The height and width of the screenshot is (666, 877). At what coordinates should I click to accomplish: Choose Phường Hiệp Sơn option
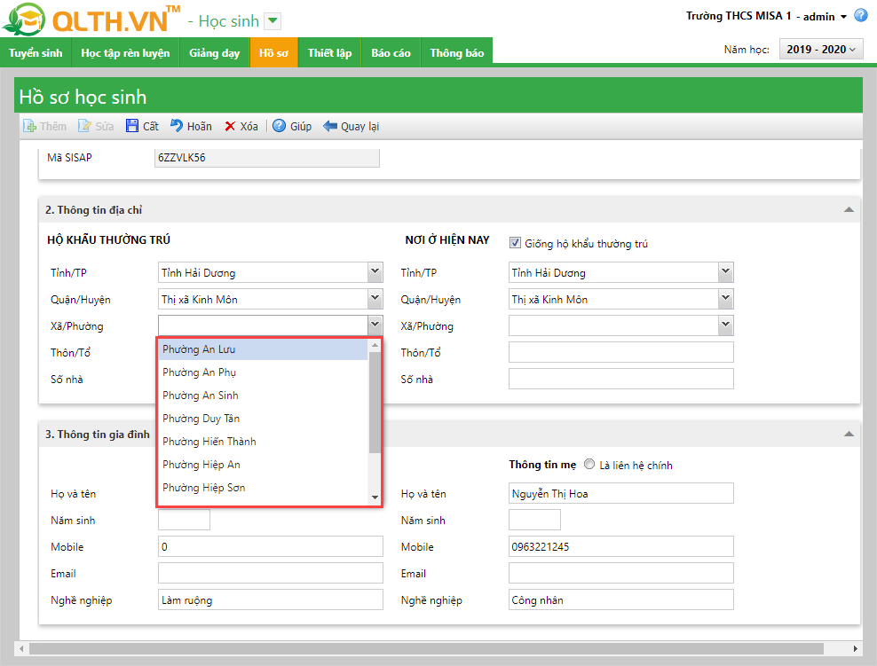pyautogui.click(x=263, y=487)
